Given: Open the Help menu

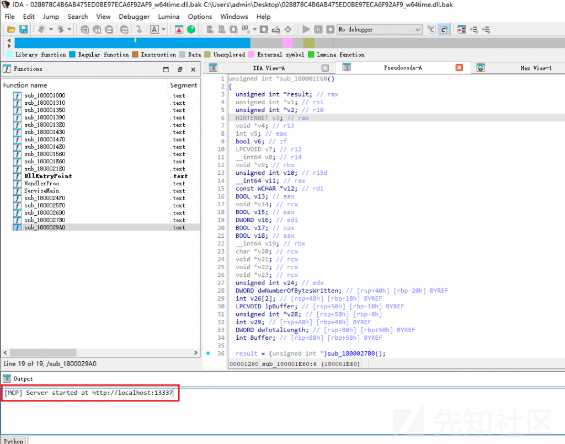Looking at the screenshot, I should coord(263,17).
